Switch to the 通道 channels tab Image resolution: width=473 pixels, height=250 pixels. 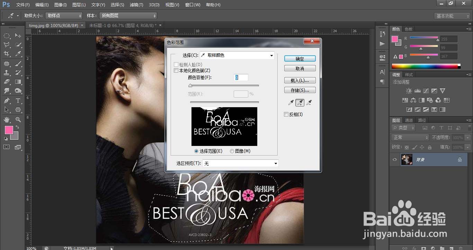click(409, 120)
